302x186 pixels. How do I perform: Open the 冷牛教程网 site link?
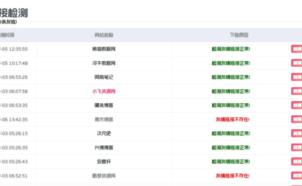click(x=104, y=63)
